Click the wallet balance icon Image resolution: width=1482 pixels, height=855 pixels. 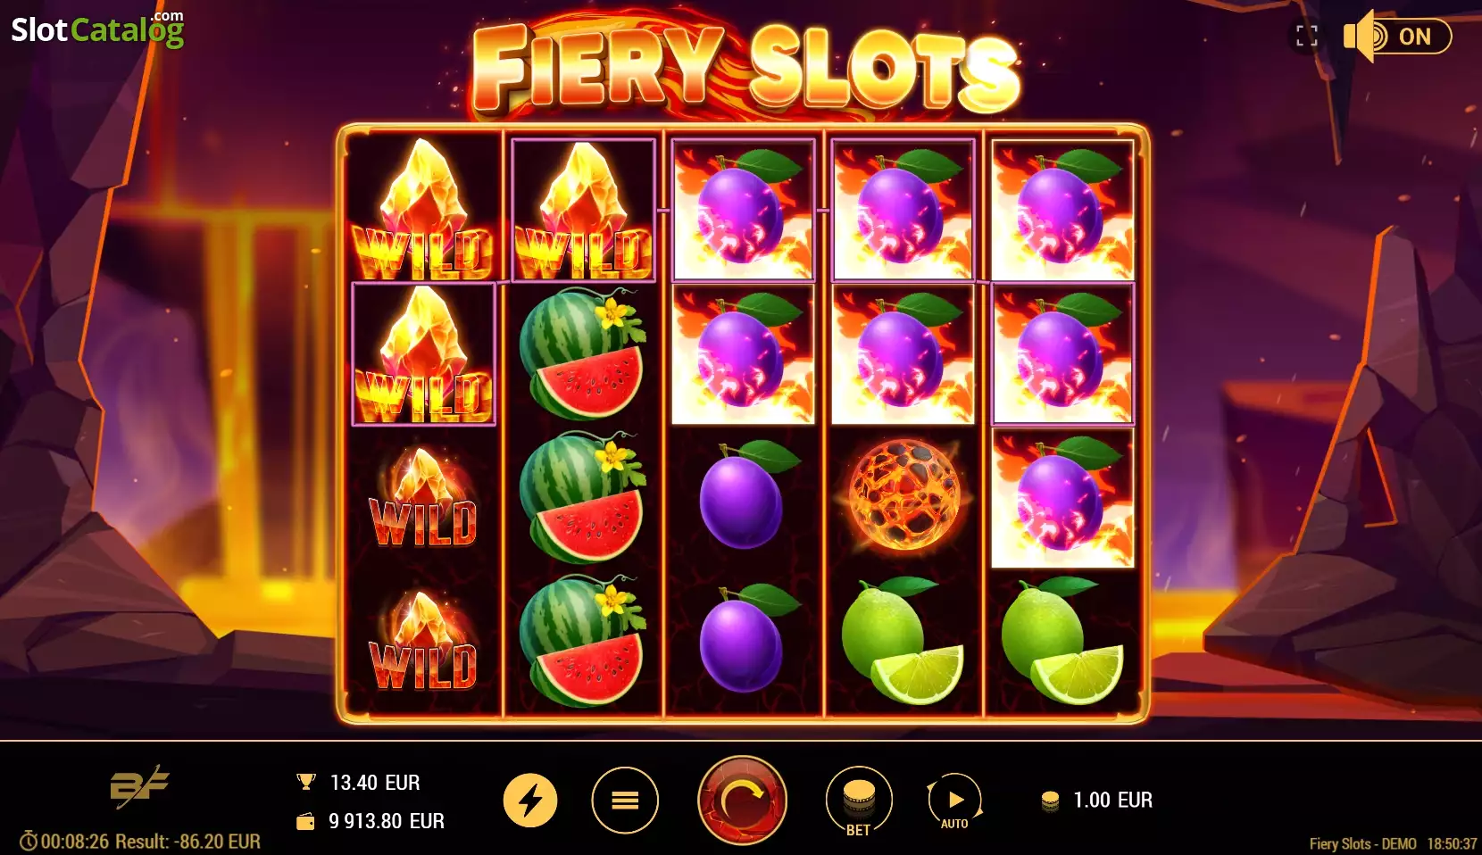point(305,821)
